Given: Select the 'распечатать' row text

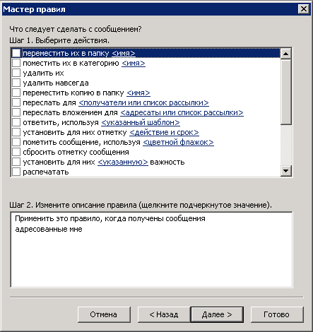Looking at the screenshot, I should [x=46, y=172].
